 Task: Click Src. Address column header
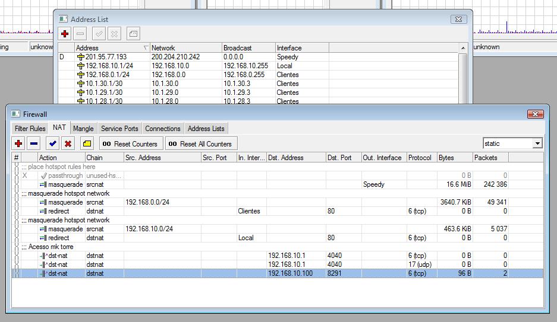(162, 158)
